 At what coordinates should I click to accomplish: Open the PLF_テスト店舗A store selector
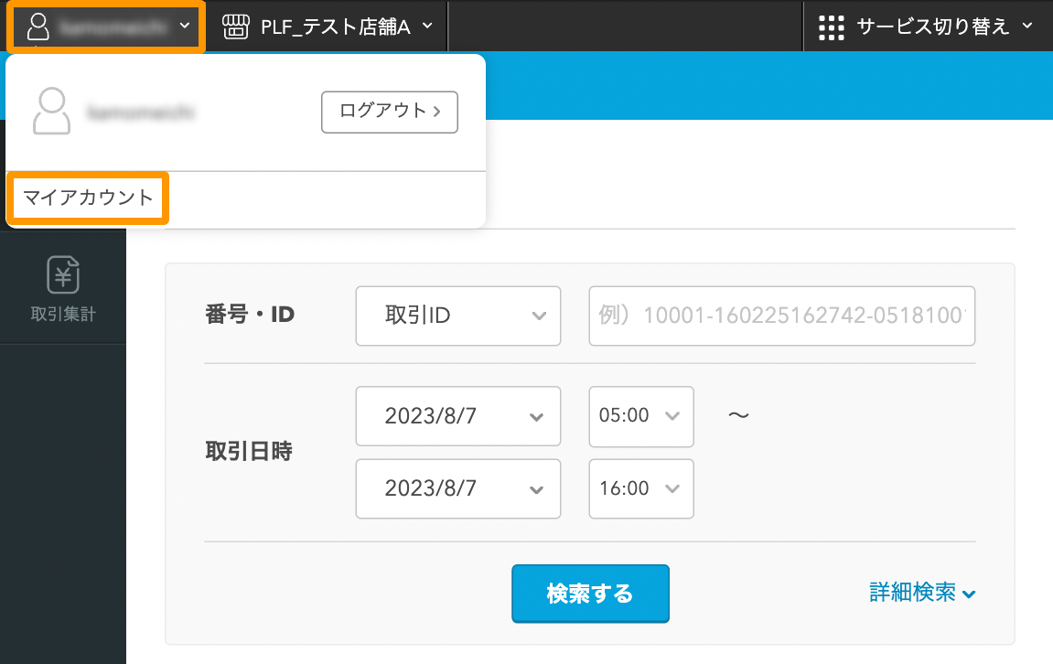tap(327, 27)
